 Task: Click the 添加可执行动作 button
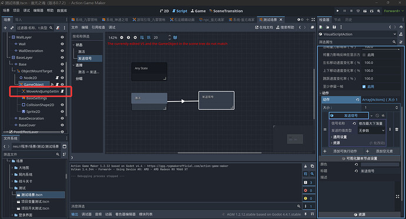342,151
